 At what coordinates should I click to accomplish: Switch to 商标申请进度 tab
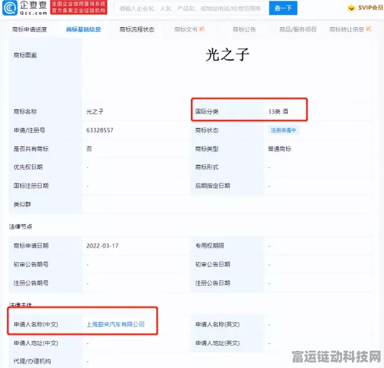pos(30,30)
